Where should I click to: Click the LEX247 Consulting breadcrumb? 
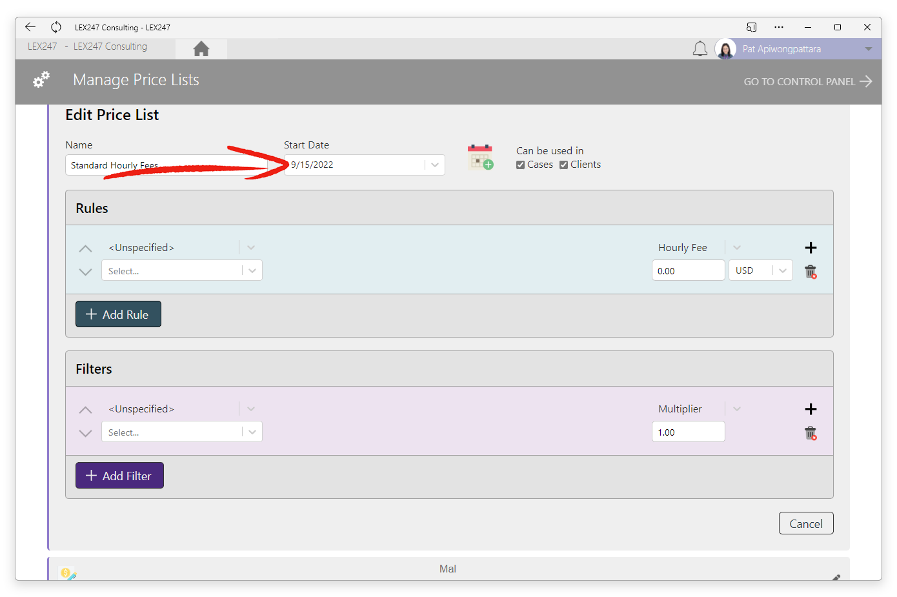(110, 46)
